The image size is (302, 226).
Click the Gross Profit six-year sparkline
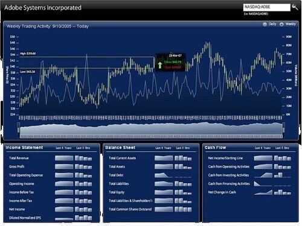point(64,166)
